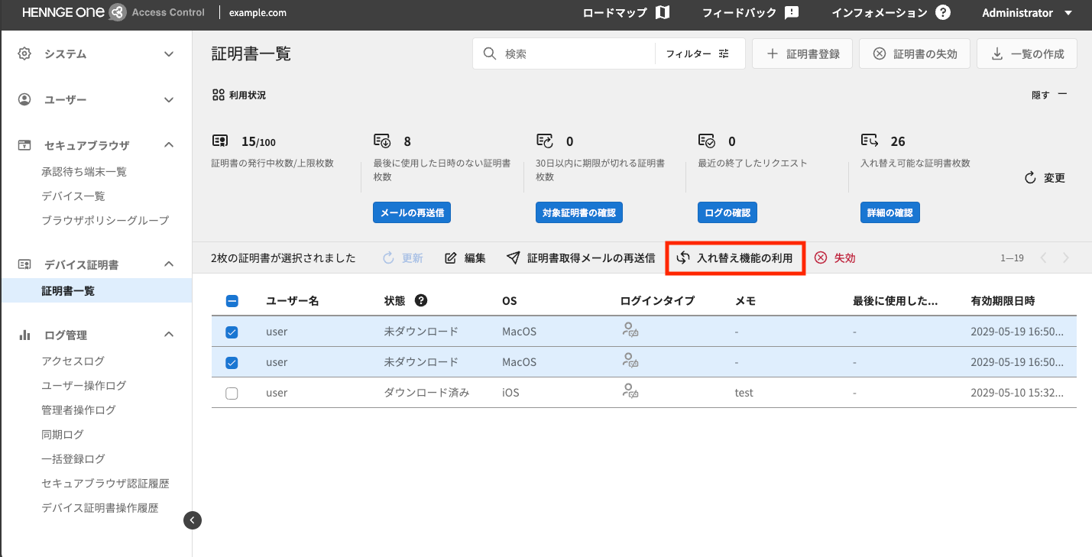Click the issued certificates count icon beside 15/100

pyautogui.click(x=220, y=141)
